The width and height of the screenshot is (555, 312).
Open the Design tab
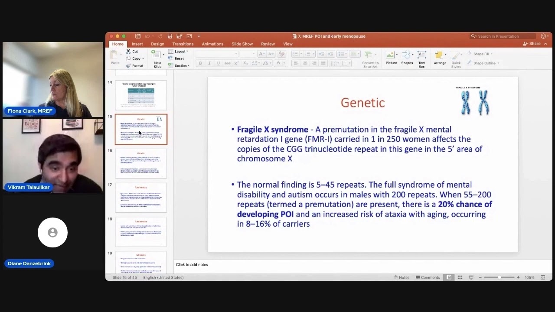point(157,44)
